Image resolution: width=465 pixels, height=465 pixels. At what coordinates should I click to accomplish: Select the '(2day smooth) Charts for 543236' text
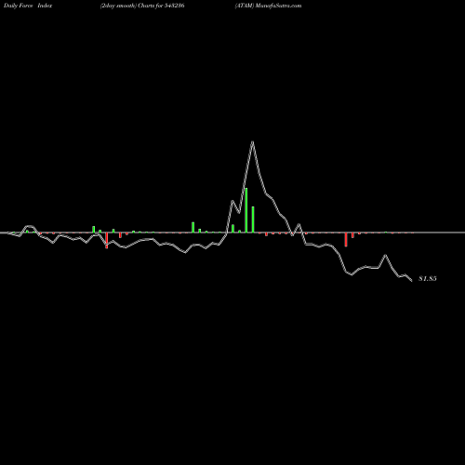click(x=142, y=6)
